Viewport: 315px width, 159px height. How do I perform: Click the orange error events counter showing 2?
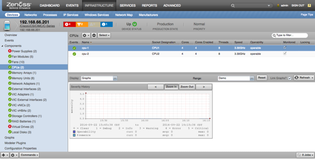82,24
